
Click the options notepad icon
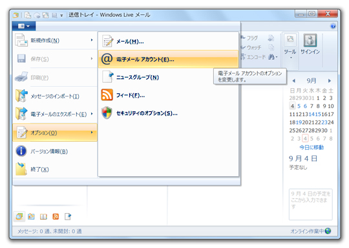pyautogui.click(x=22, y=132)
